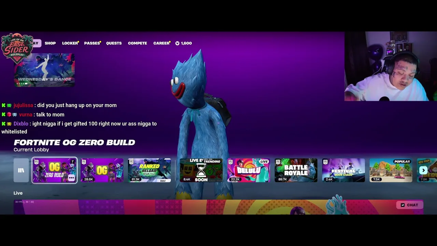Viewport: 437px width, 246px height.
Task: Click the V-Bucks 1,600 balance
Action: coord(184,43)
